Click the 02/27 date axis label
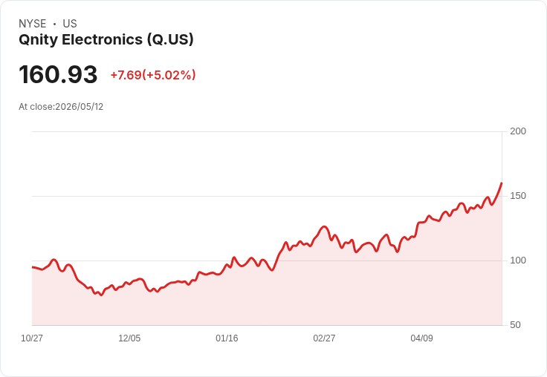This screenshot has height=377, width=547. [324, 338]
